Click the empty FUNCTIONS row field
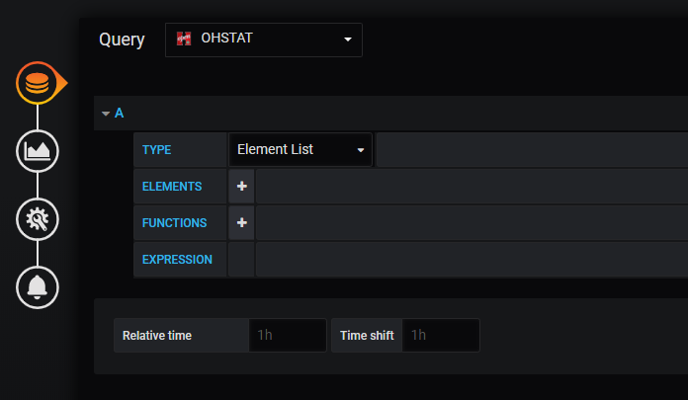Viewport: 688px width, 400px height. 472,223
